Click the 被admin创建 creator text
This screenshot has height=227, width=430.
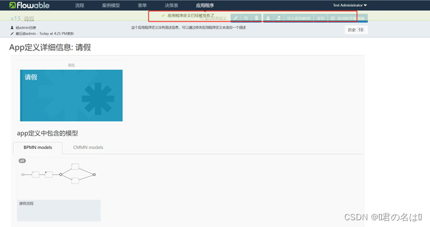point(26,28)
